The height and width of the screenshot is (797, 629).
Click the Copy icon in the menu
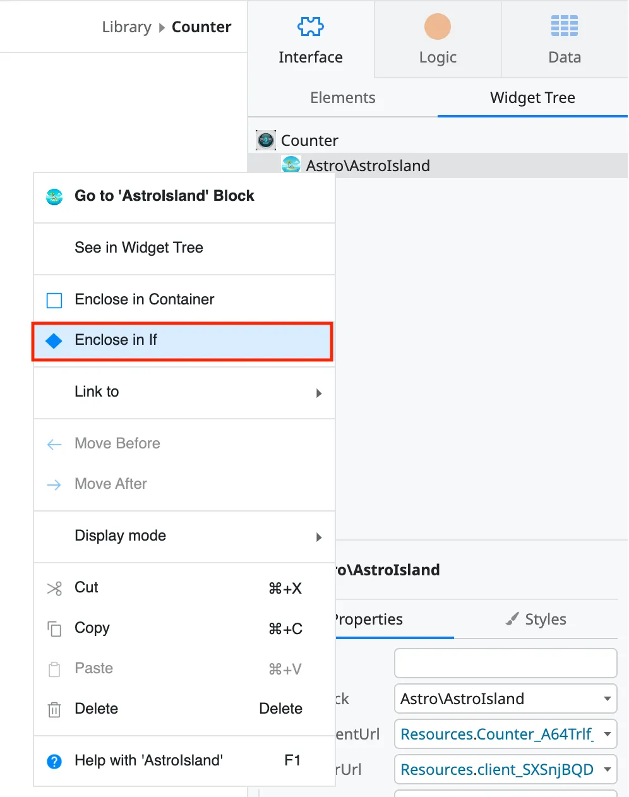(54, 628)
